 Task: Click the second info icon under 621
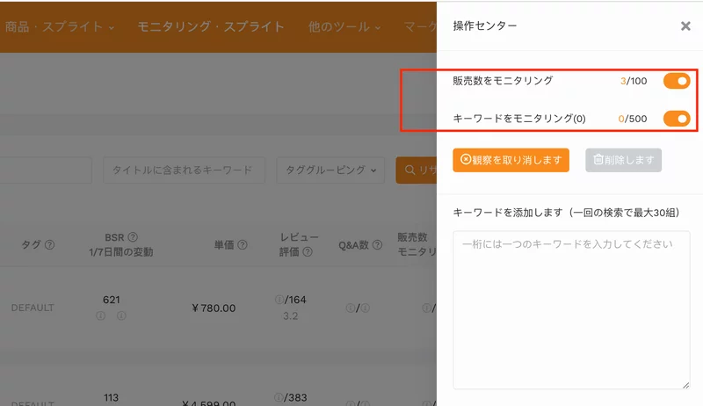coord(121,316)
